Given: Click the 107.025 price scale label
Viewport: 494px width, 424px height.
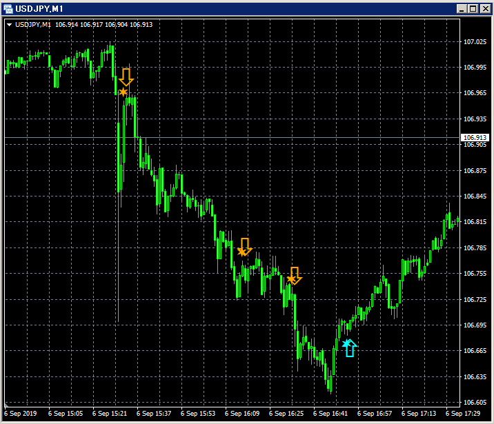Looking at the screenshot, I should coord(475,41).
